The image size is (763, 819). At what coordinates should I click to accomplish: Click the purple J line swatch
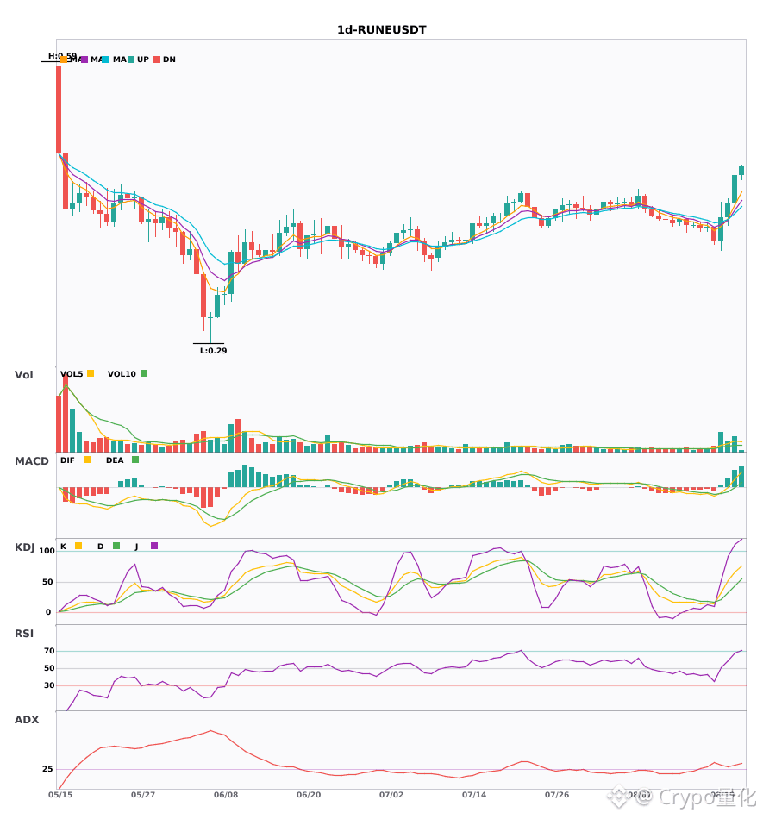[x=154, y=546]
